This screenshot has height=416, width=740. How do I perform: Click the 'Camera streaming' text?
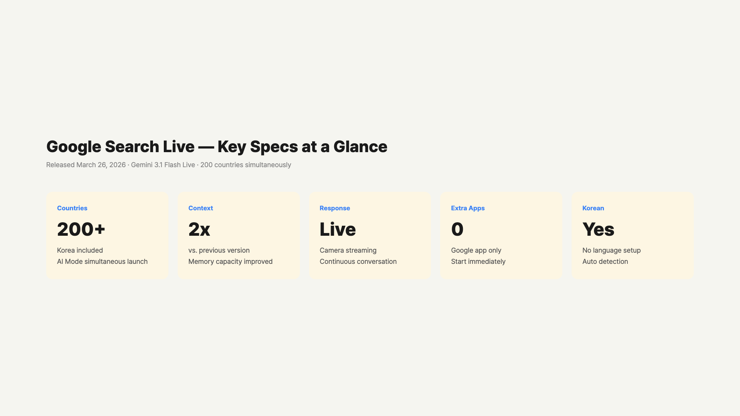(348, 250)
